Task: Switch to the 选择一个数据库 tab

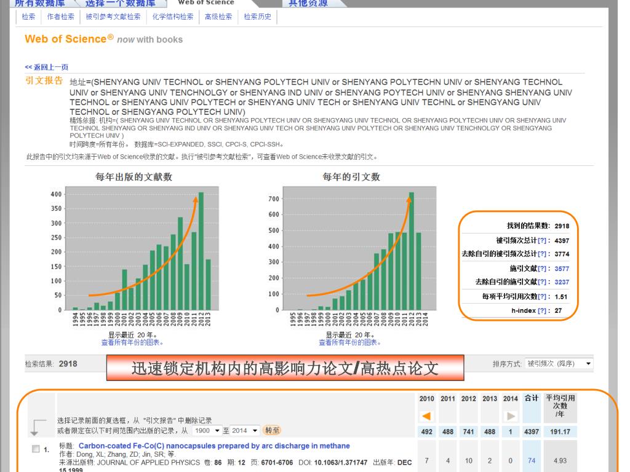Action: (x=120, y=3)
